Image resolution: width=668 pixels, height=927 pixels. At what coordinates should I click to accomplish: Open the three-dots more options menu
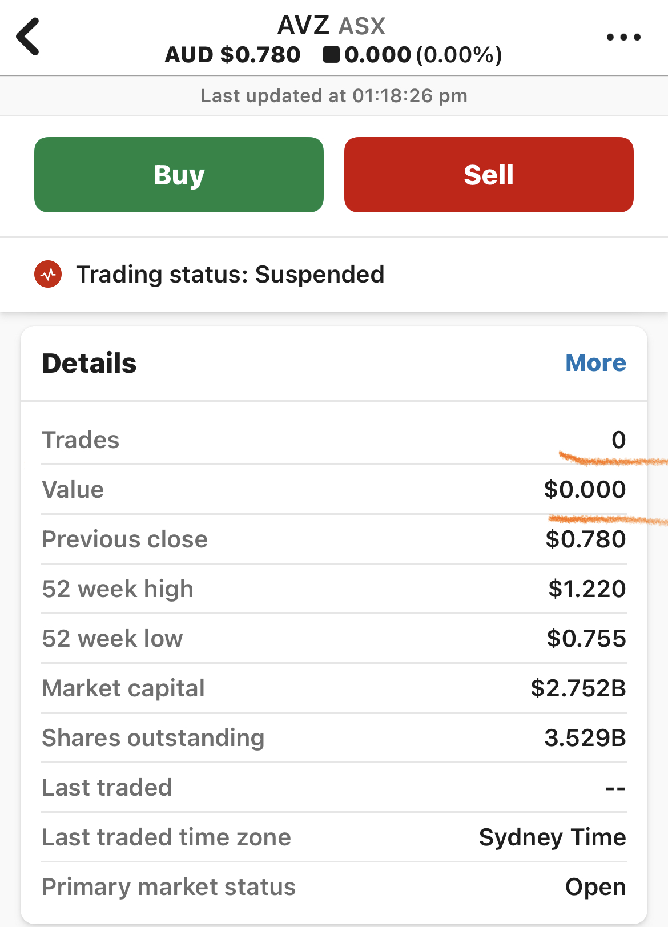tap(623, 38)
